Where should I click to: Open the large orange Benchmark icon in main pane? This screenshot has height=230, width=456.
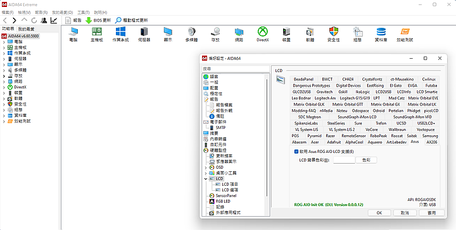(x=405, y=32)
